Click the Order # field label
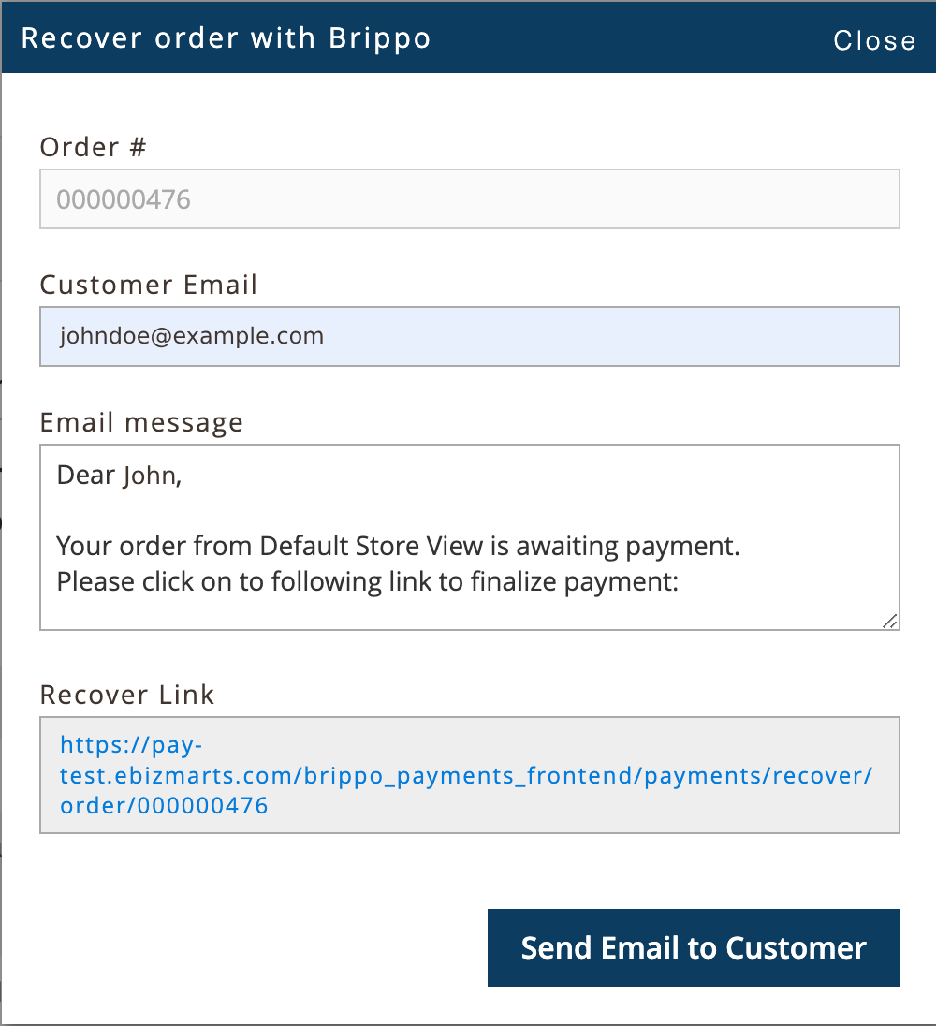 [93, 147]
